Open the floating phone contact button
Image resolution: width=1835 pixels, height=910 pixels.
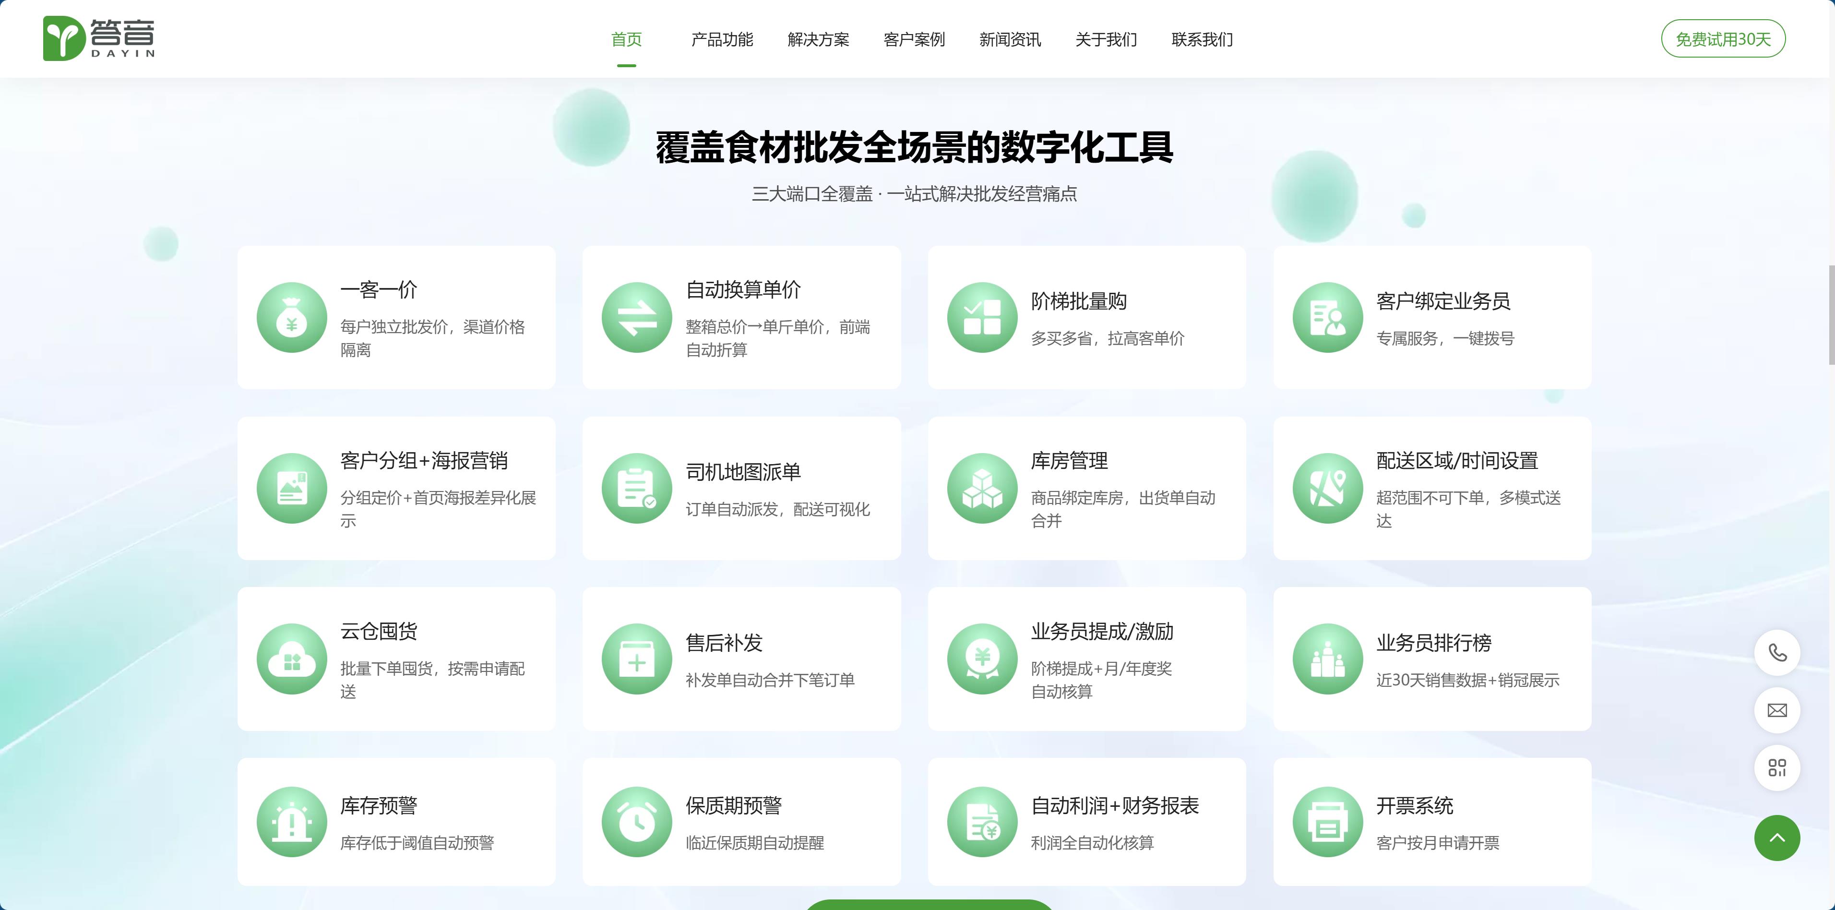1777,653
